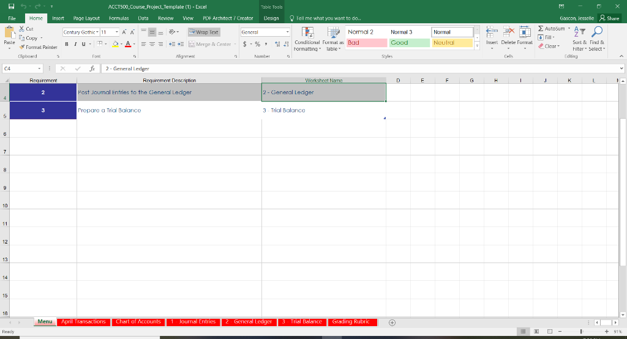Add a new sheet with plus button
The height and width of the screenshot is (339, 627).
click(392, 322)
